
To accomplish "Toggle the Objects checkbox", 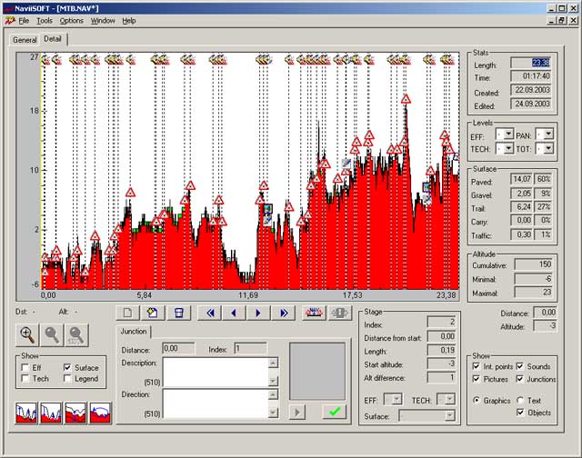I will pos(520,412).
